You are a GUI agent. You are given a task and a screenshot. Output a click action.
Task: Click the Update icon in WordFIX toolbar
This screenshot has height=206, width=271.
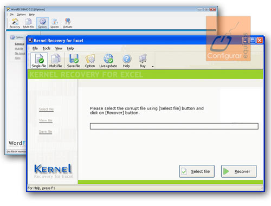click(55, 23)
